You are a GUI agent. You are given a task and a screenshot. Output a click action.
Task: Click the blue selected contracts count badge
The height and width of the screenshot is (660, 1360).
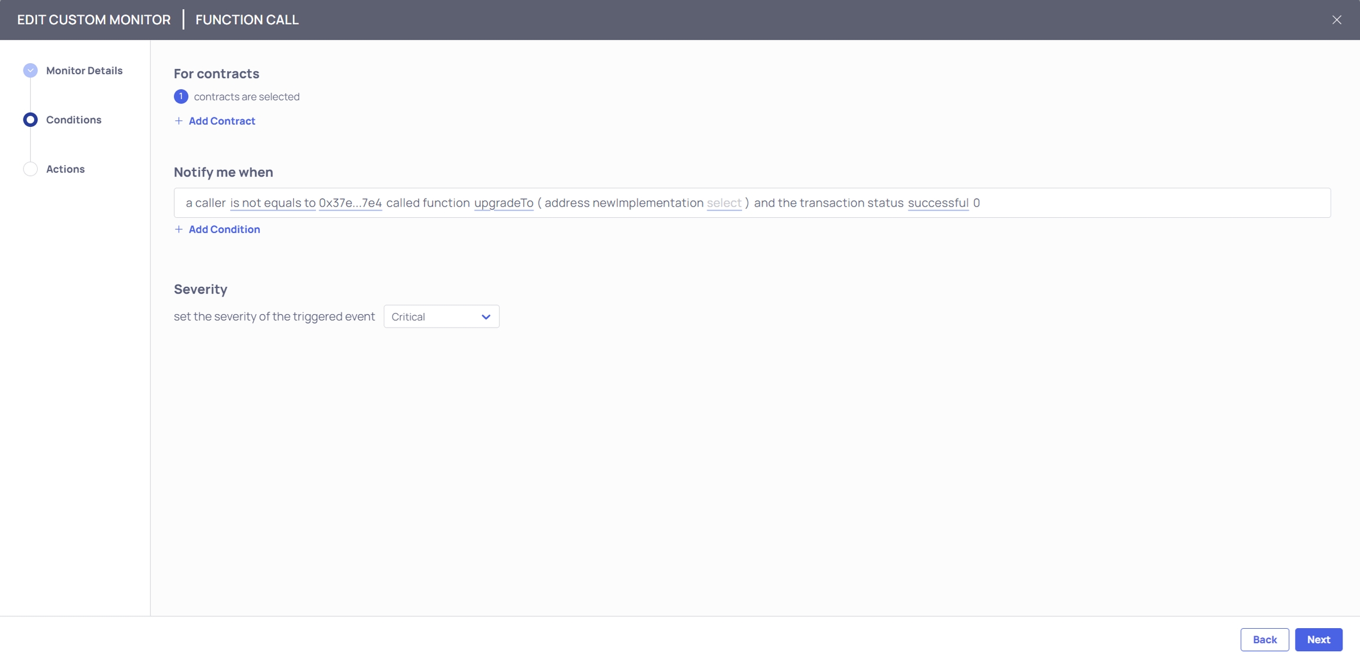[x=181, y=97]
